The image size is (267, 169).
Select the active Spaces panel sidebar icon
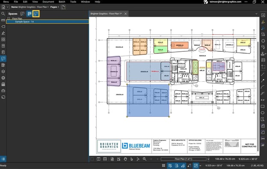click(x=3, y=59)
